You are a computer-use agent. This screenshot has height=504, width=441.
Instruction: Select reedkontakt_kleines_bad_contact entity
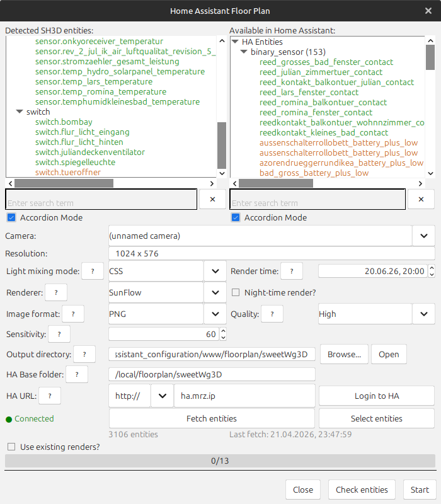pyautogui.click(x=324, y=132)
